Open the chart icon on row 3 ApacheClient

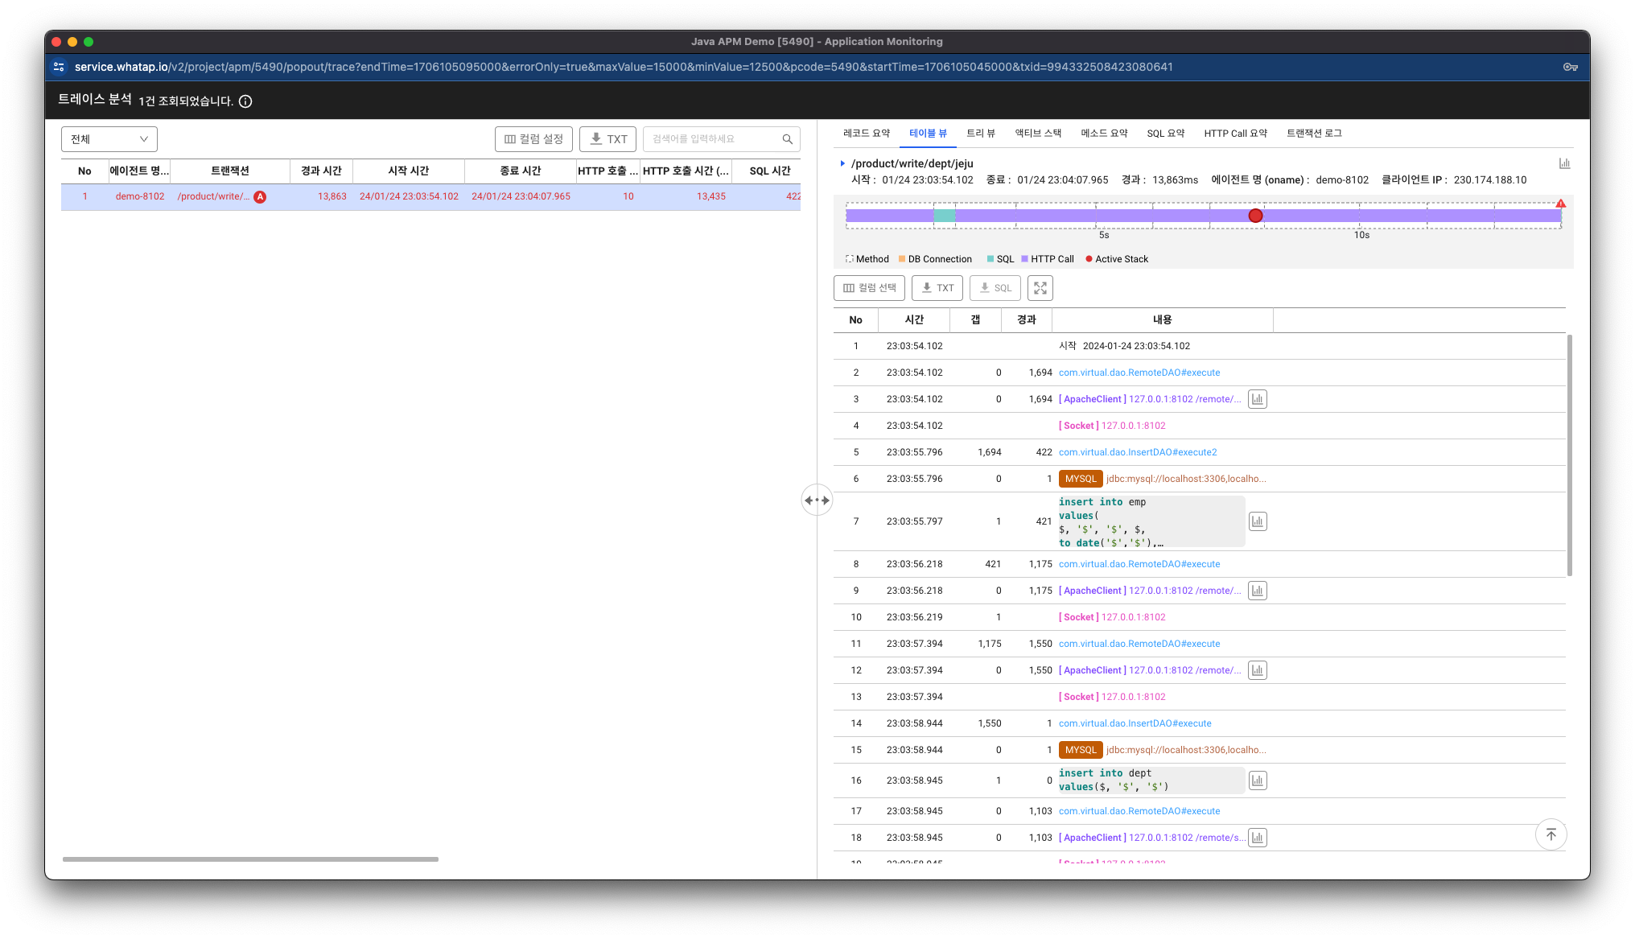pyautogui.click(x=1257, y=399)
